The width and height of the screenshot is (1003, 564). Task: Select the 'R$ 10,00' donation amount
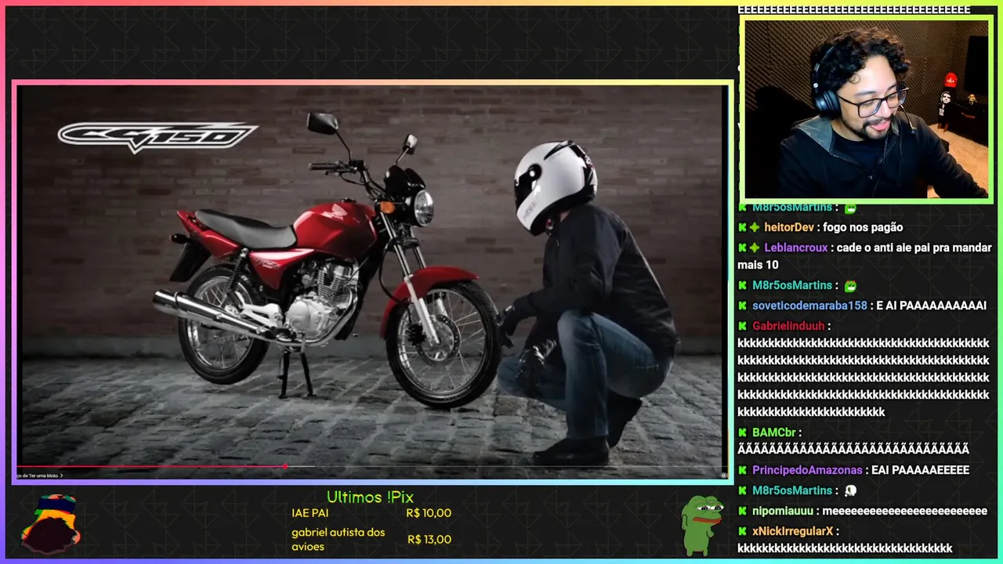tap(429, 513)
